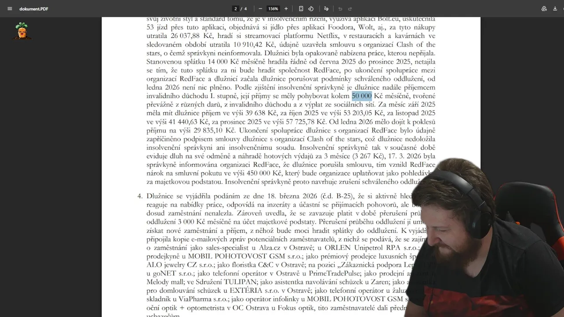This screenshot has height=317, width=564.
Task: Click the text ViaPharma s.r.o.
Action: (x=204, y=299)
